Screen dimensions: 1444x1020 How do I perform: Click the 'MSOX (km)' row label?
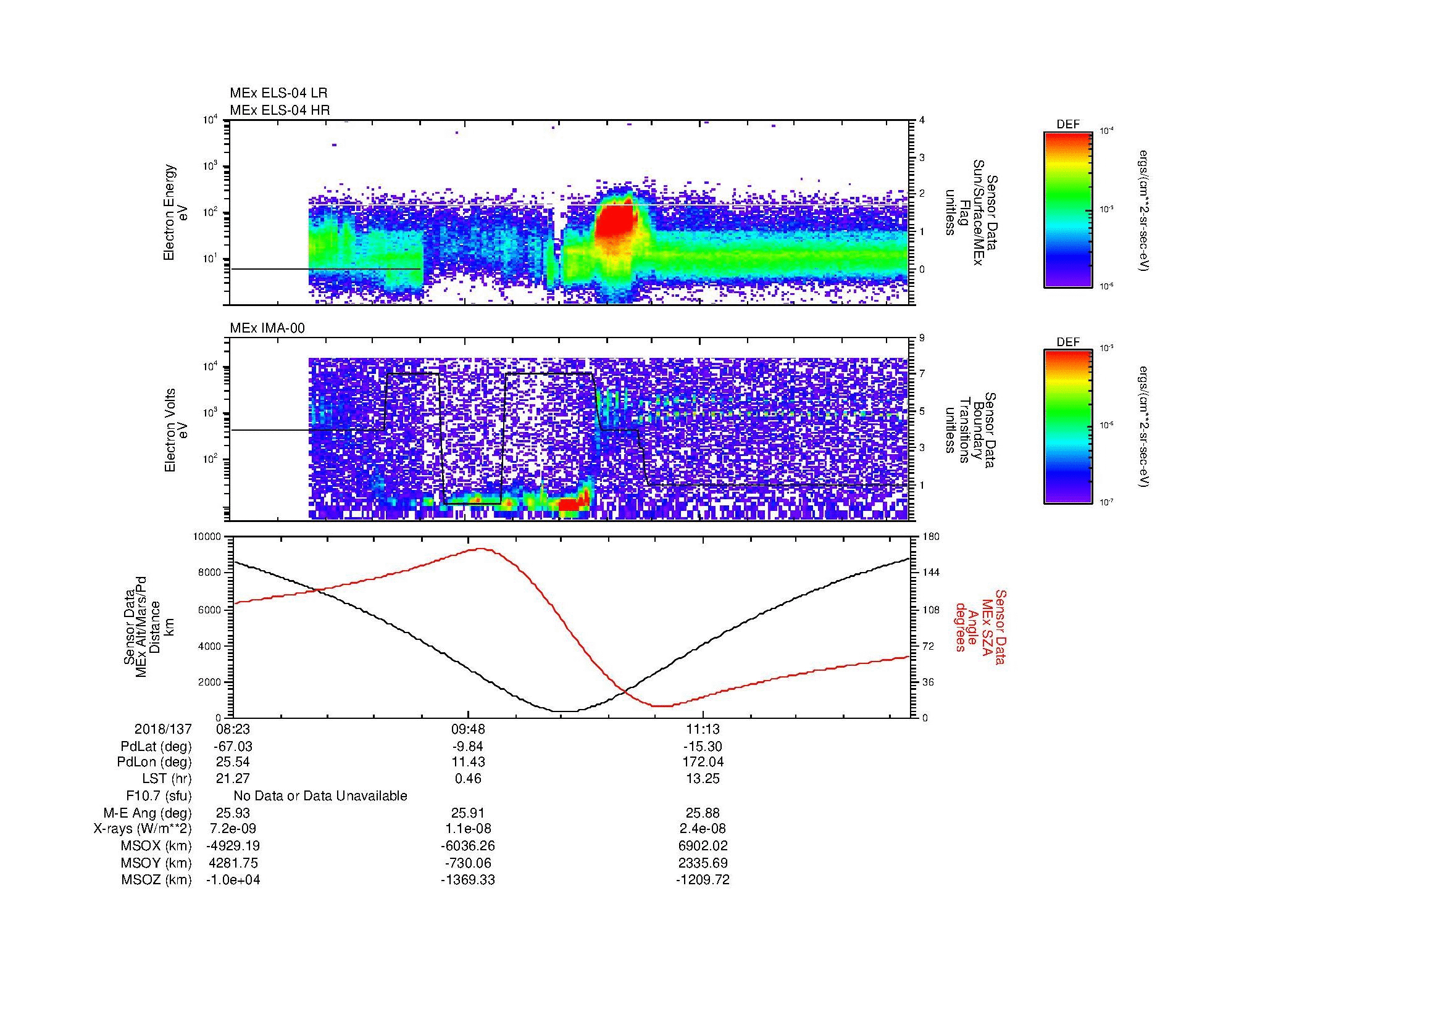(157, 846)
